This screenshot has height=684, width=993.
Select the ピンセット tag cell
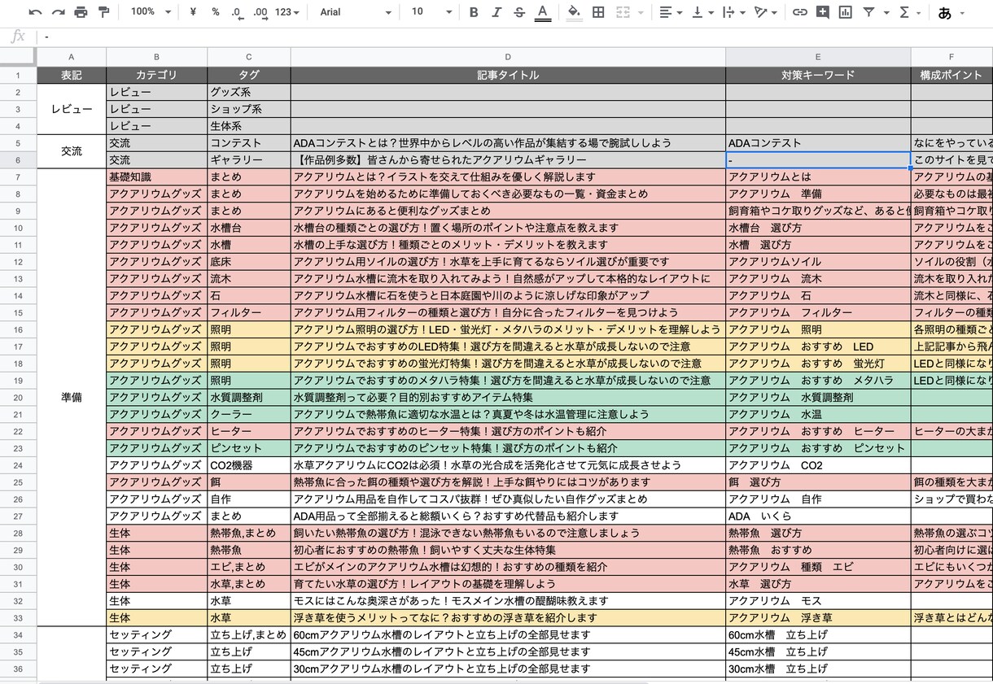pos(248,448)
